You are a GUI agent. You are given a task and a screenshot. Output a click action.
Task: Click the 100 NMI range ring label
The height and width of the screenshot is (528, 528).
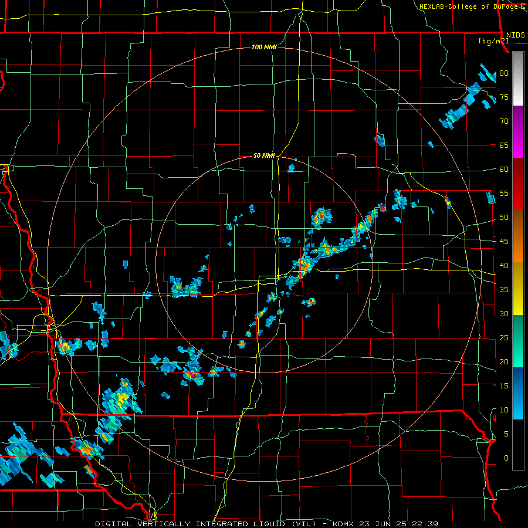(264, 47)
